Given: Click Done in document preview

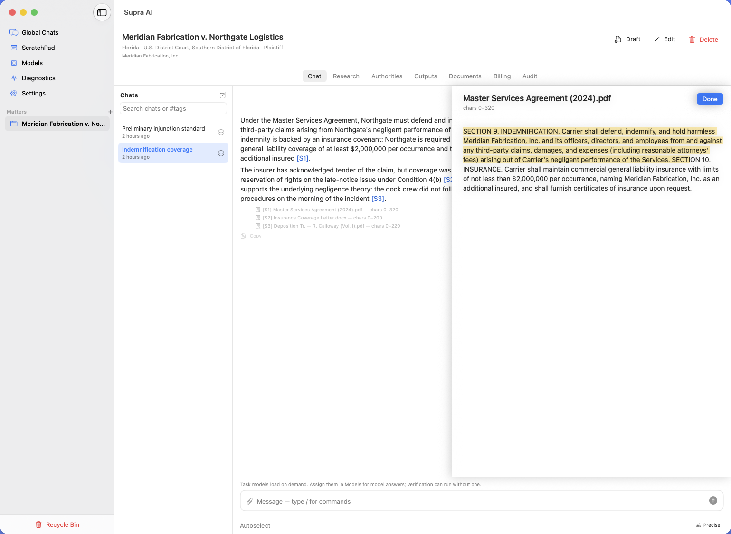Looking at the screenshot, I should (x=710, y=99).
